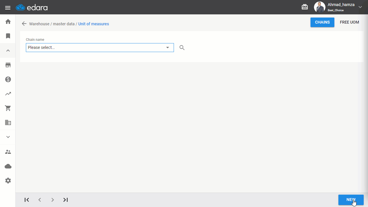Go to the next page
Screen dimensions: 368x207
coord(53,200)
